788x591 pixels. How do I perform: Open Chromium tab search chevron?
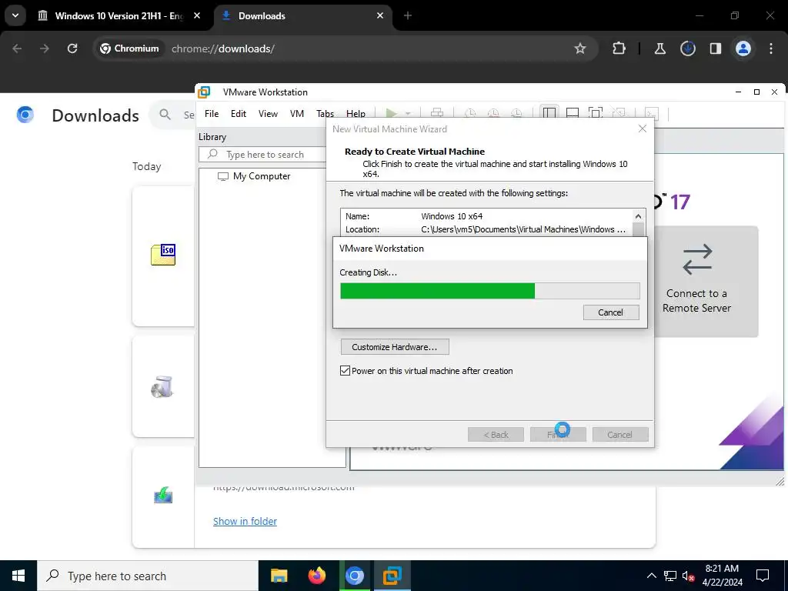click(x=15, y=15)
